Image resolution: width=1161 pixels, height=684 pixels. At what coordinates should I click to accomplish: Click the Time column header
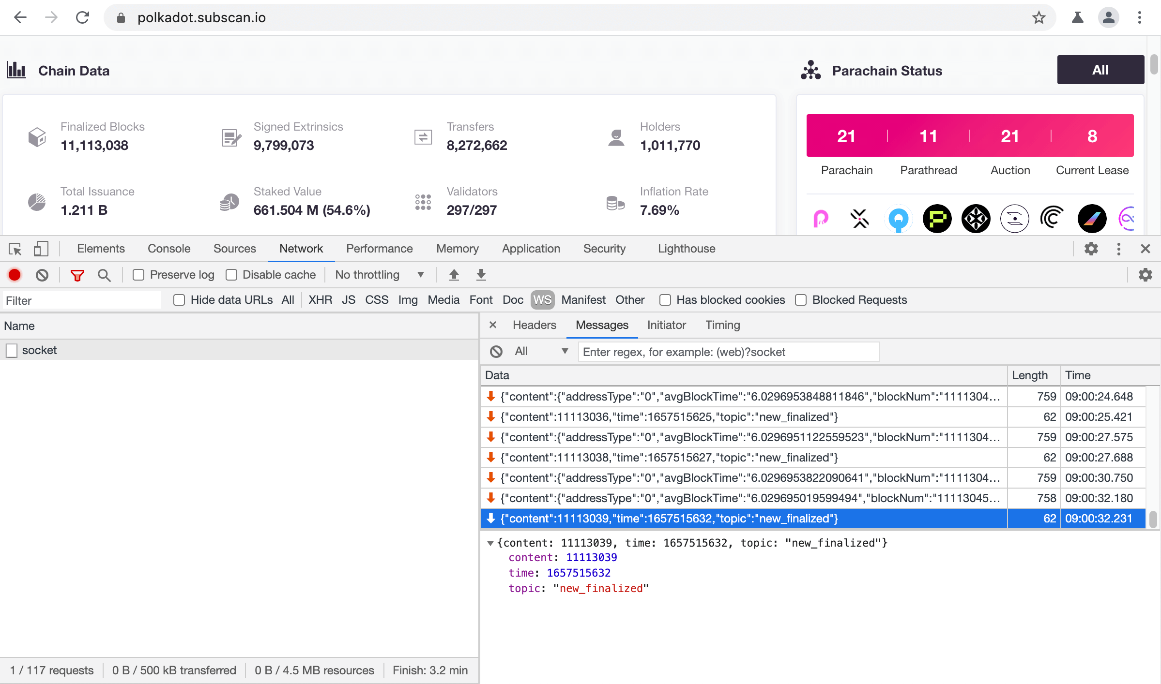click(x=1110, y=375)
